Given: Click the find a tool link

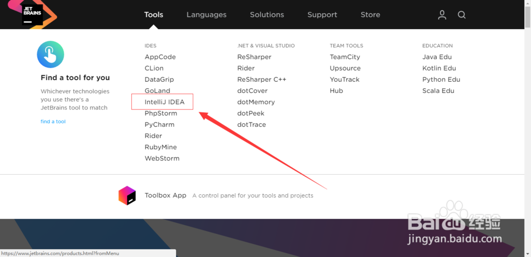Looking at the screenshot, I should click(x=53, y=122).
